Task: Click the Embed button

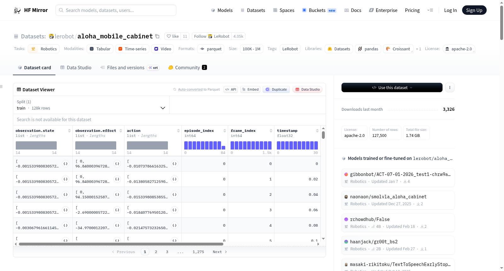Action: (x=250, y=89)
